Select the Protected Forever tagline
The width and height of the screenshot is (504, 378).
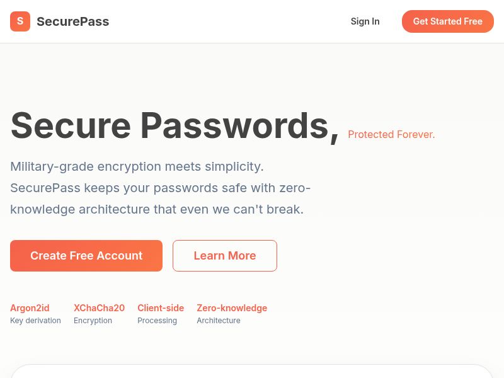click(x=391, y=134)
